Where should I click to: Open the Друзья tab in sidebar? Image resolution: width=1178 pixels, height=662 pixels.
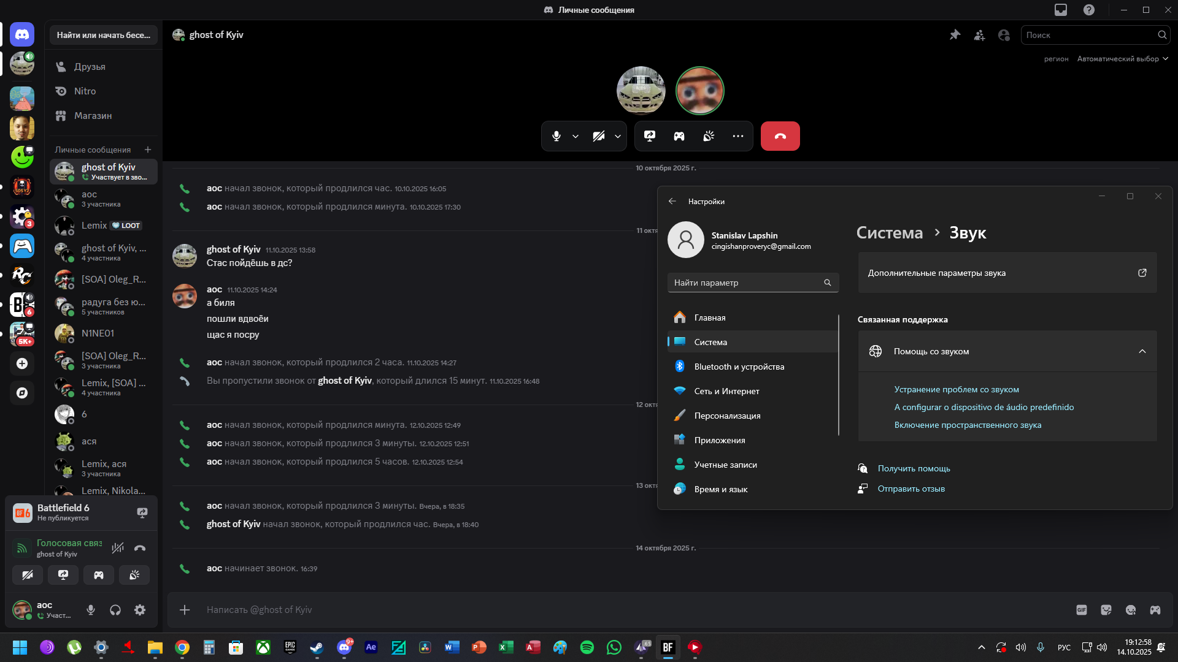(90, 66)
